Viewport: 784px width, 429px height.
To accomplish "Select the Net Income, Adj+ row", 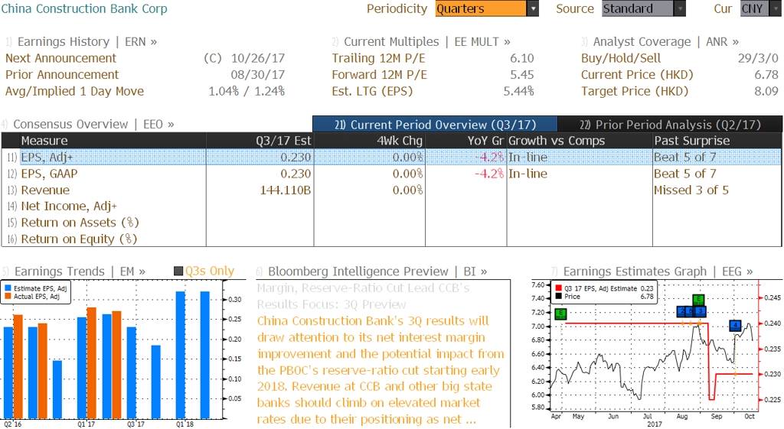I will (391, 206).
